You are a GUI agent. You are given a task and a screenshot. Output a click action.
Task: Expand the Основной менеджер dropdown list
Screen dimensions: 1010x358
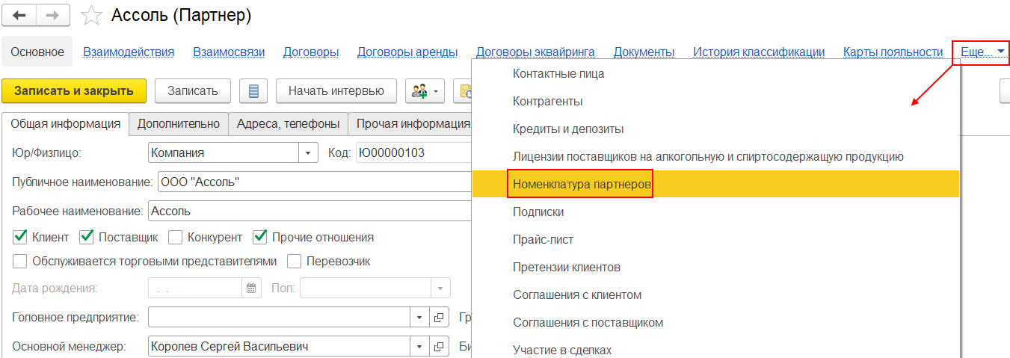click(x=420, y=346)
